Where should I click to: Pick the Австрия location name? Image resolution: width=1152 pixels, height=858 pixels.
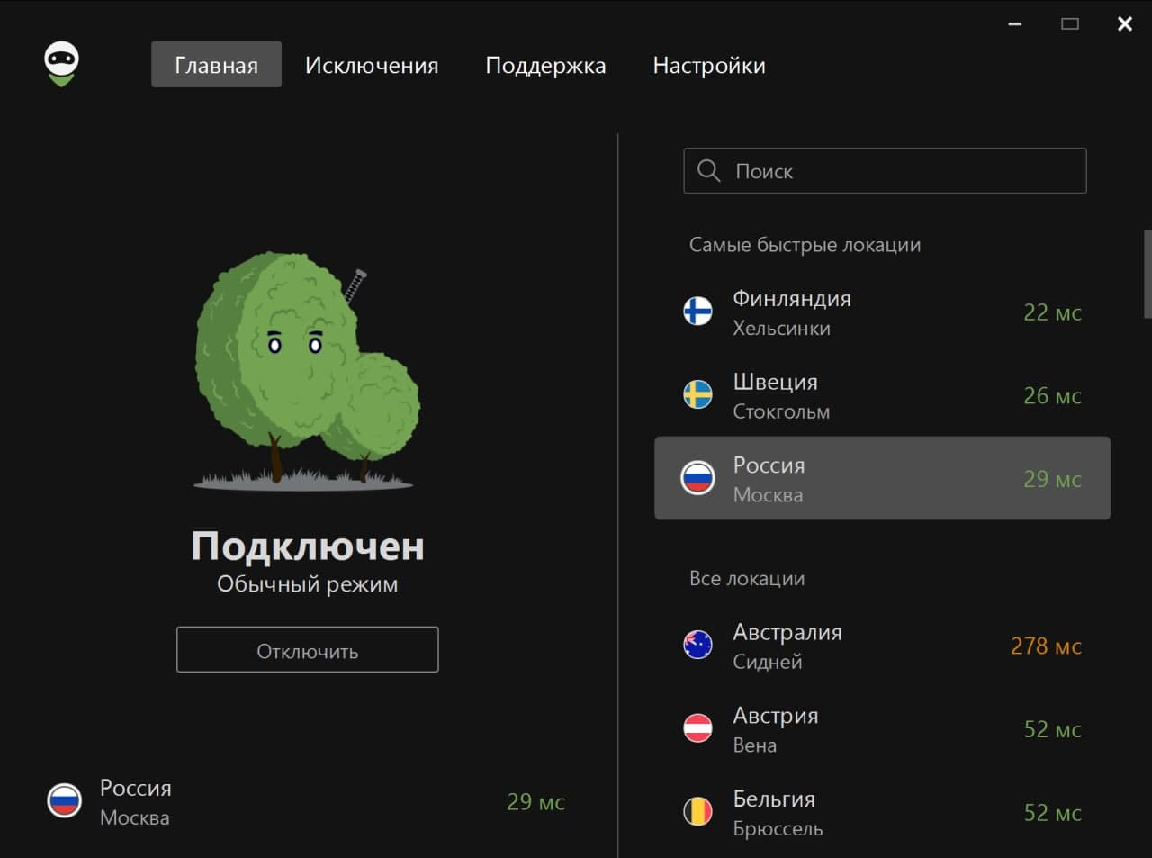(x=776, y=716)
